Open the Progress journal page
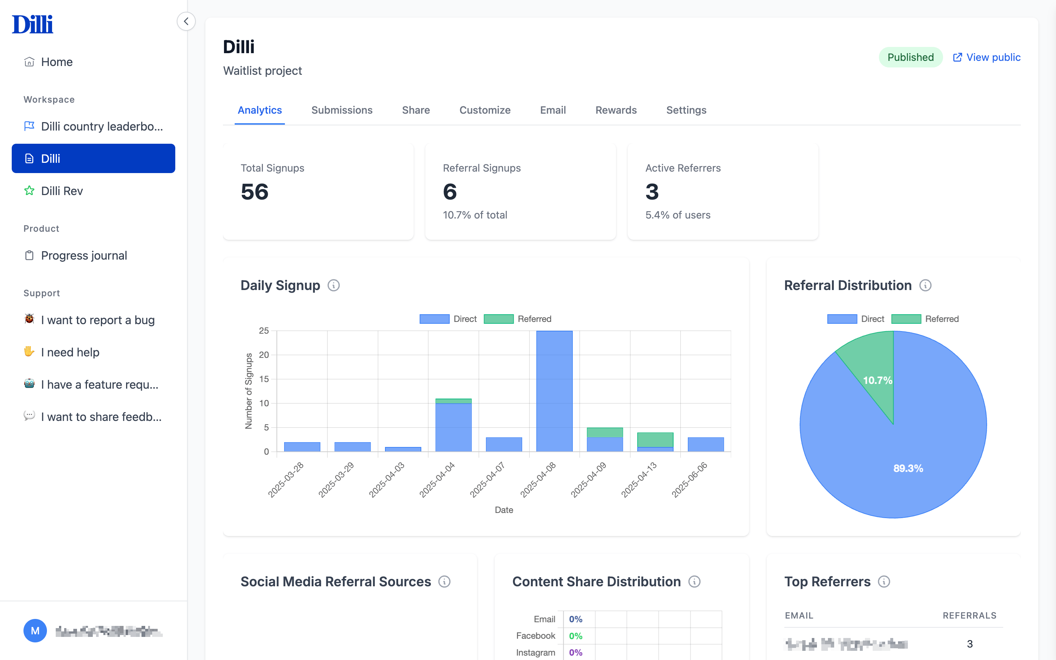 (84, 255)
